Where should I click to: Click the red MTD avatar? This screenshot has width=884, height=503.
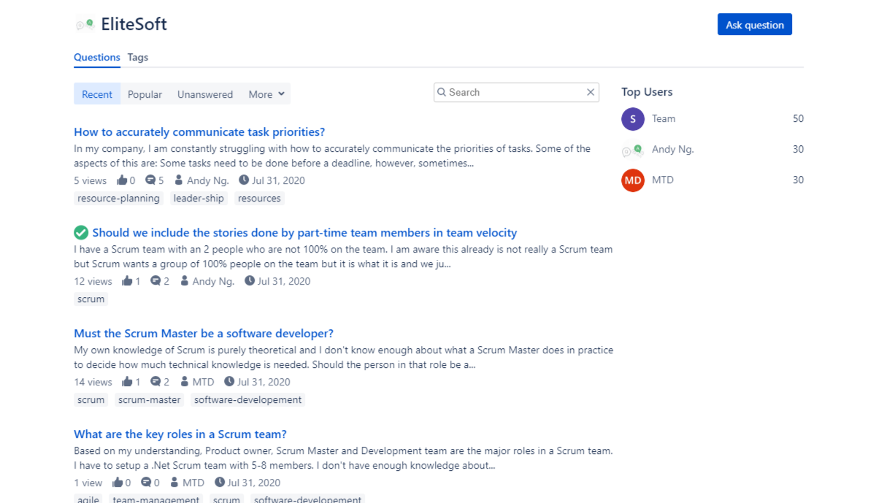633,180
